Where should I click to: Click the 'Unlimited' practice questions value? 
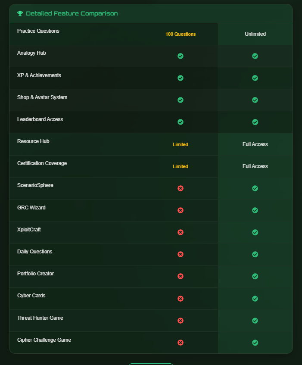coord(255,34)
